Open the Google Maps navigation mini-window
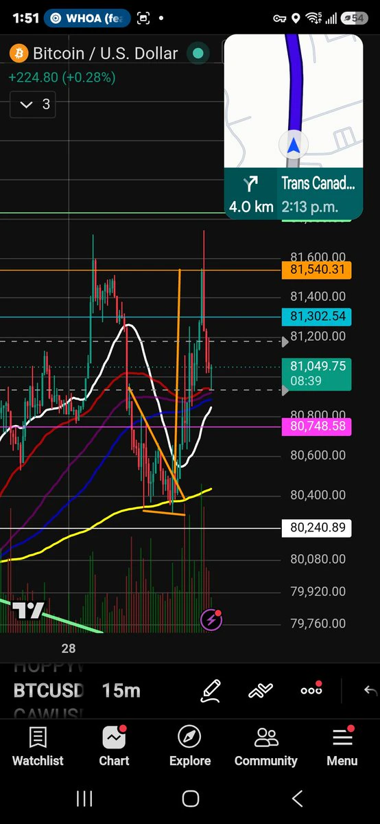The width and height of the screenshot is (380, 824). click(x=294, y=126)
